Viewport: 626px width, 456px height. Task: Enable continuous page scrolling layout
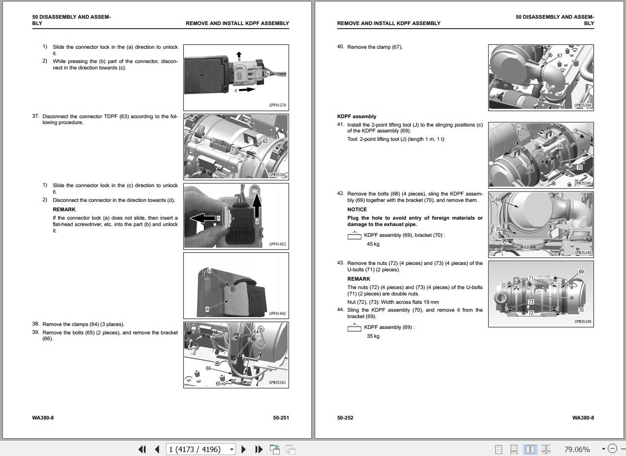pos(514,449)
